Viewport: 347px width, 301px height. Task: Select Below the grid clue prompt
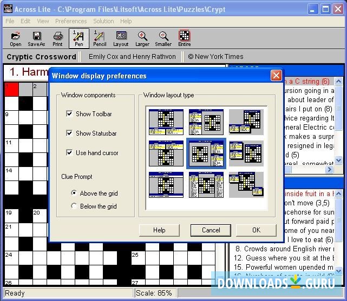pos(74,206)
